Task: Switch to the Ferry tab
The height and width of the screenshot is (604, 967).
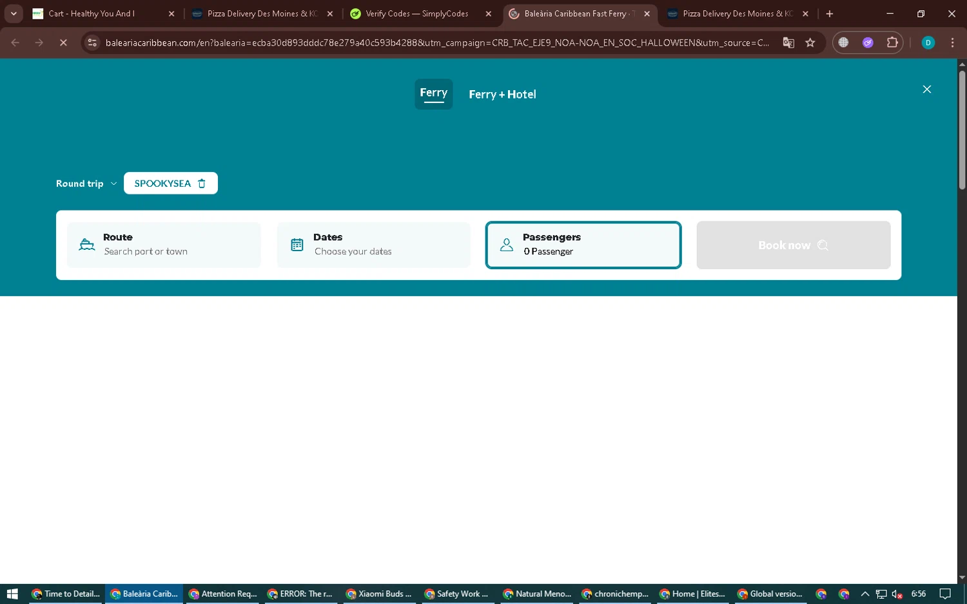Action: coord(433,94)
